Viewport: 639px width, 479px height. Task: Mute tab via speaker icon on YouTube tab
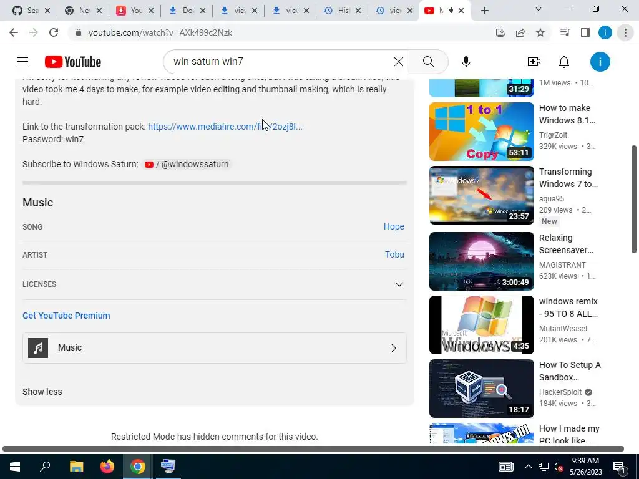coord(451,11)
